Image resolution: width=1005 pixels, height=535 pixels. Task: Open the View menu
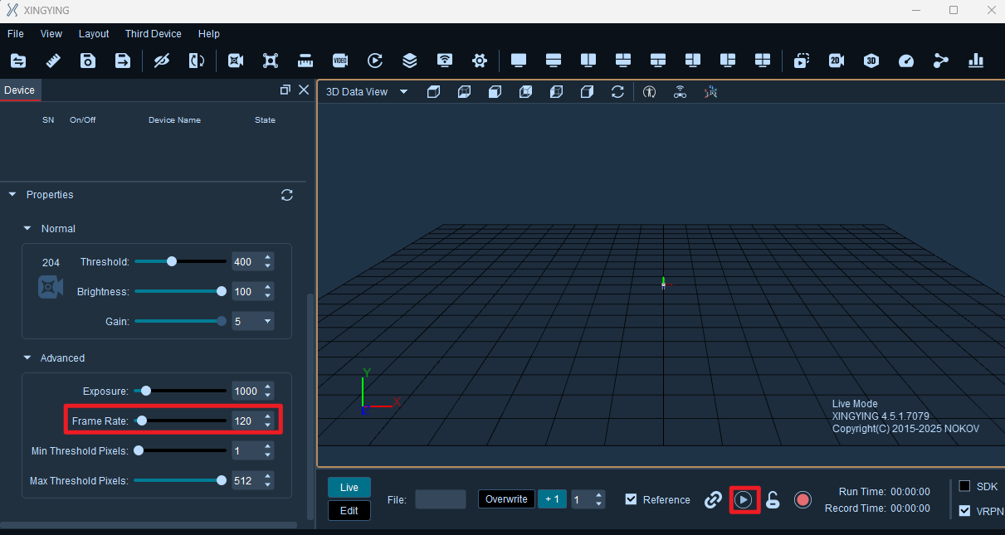51,34
